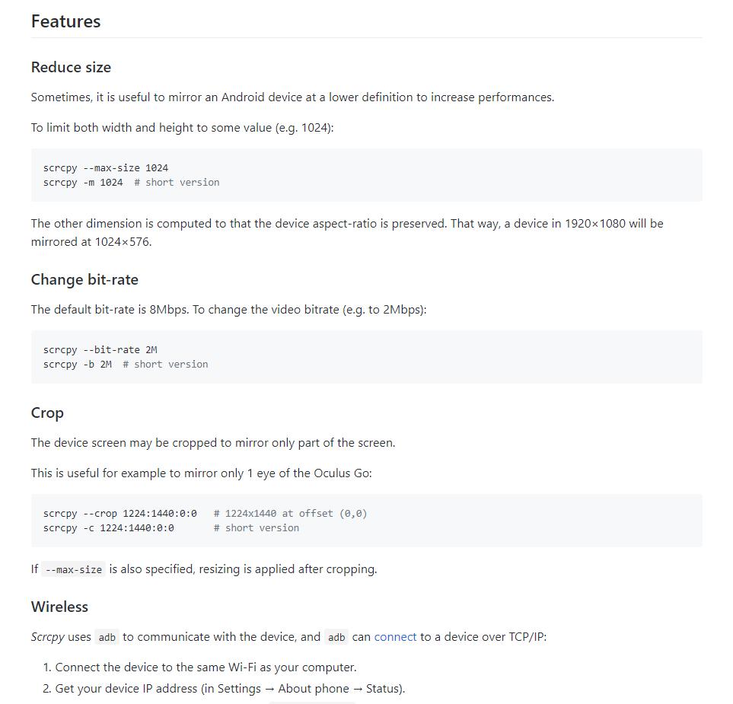733x704 pixels.
Task: Click the inline "--max-size" code label
Action: tap(73, 570)
